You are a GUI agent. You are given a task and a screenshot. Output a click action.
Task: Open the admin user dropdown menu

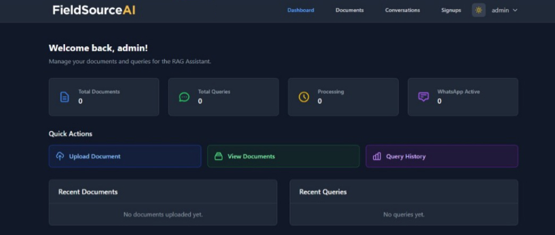pyautogui.click(x=504, y=10)
